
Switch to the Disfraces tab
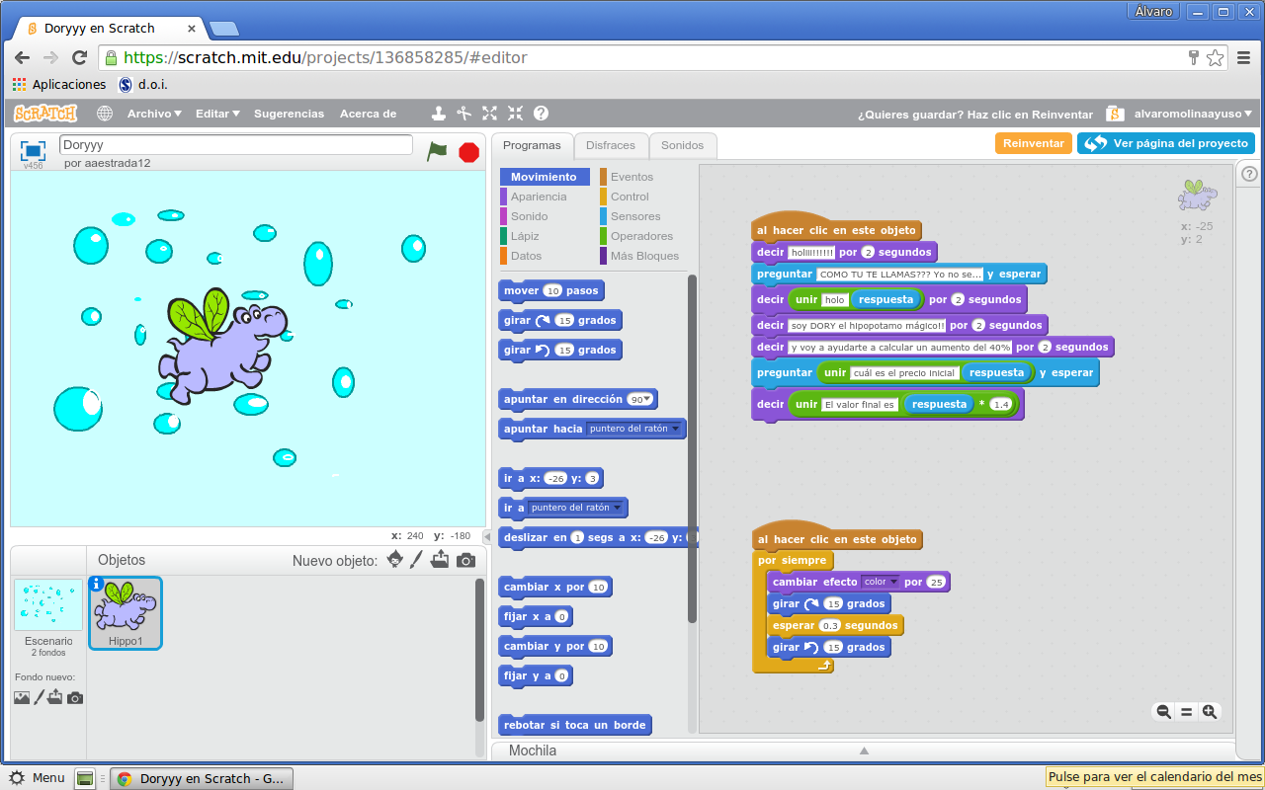611,144
